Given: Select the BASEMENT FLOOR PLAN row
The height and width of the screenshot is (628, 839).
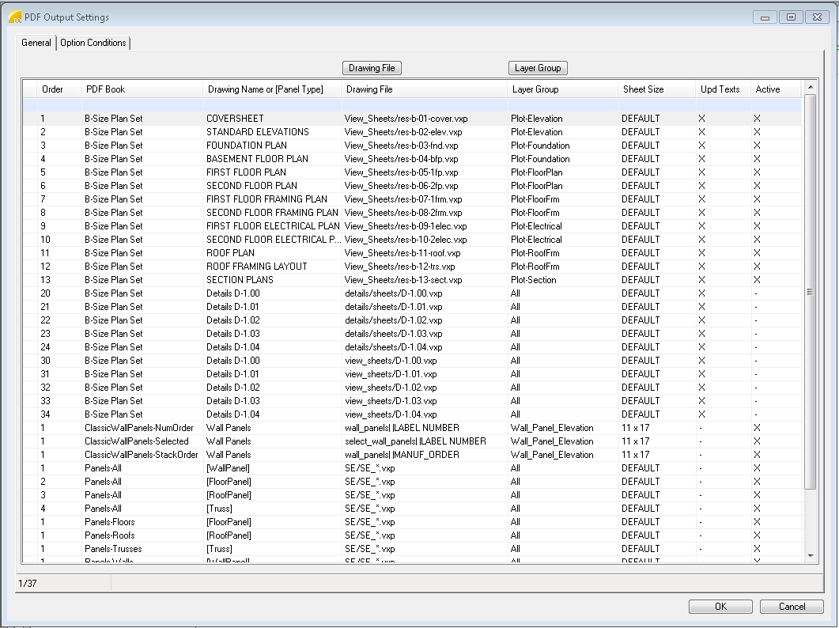Looking at the screenshot, I should [x=257, y=159].
